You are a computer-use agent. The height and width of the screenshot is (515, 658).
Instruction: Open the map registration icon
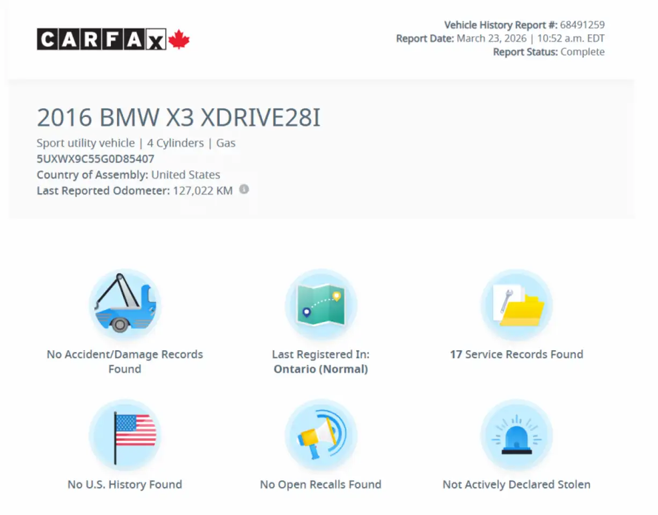(321, 305)
